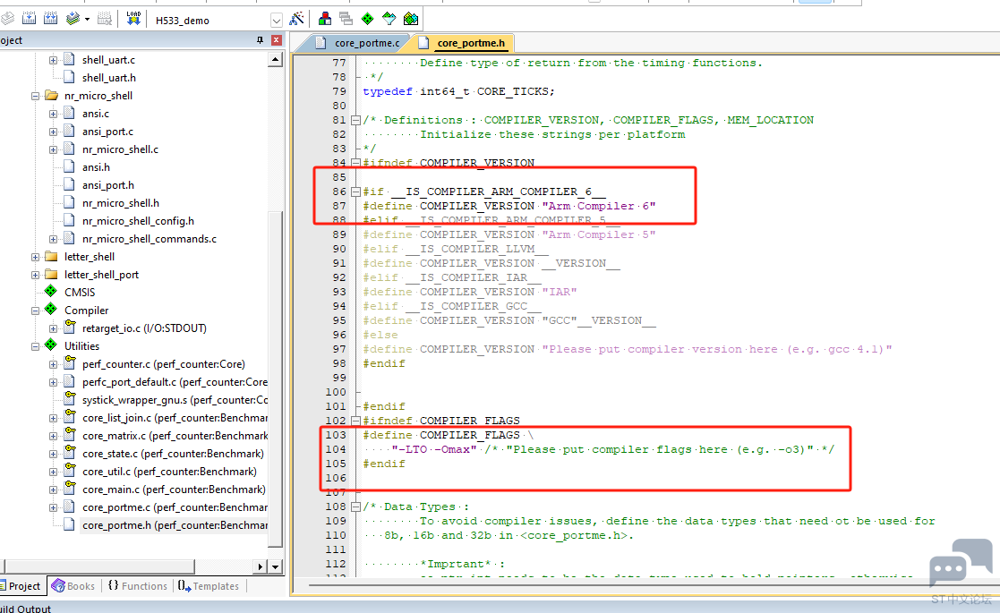
Task: Collapse COMPILER_FLAGS fold at line 102
Action: point(356,421)
